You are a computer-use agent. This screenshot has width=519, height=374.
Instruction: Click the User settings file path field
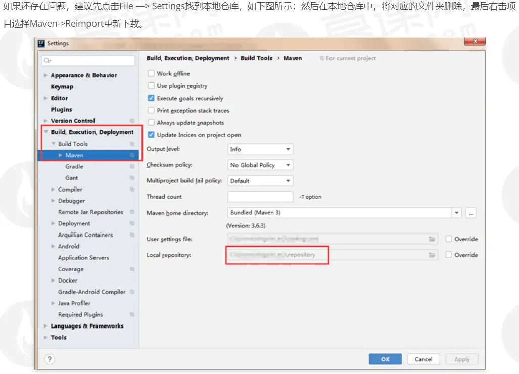(333, 239)
